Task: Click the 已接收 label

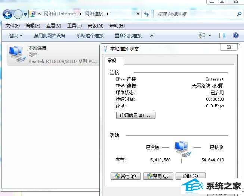Action: [216, 147]
